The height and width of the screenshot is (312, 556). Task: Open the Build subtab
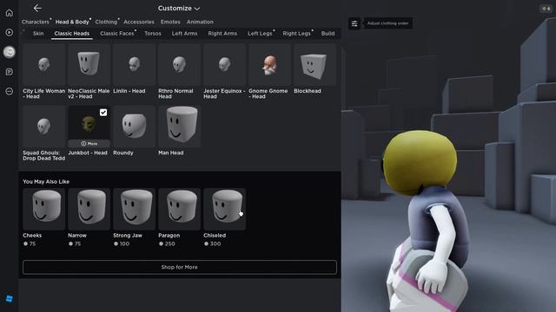(x=328, y=34)
